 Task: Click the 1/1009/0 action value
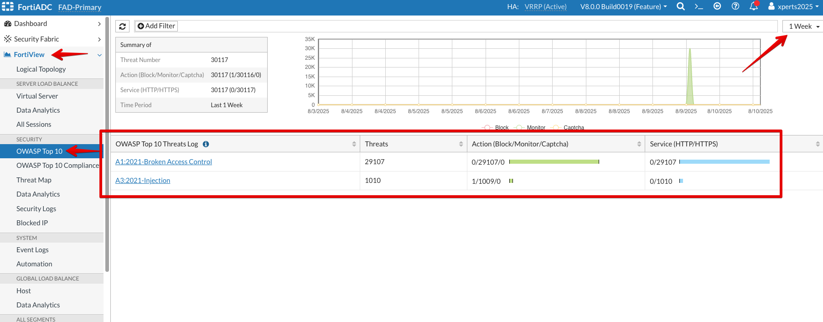[x=486, y=182]
